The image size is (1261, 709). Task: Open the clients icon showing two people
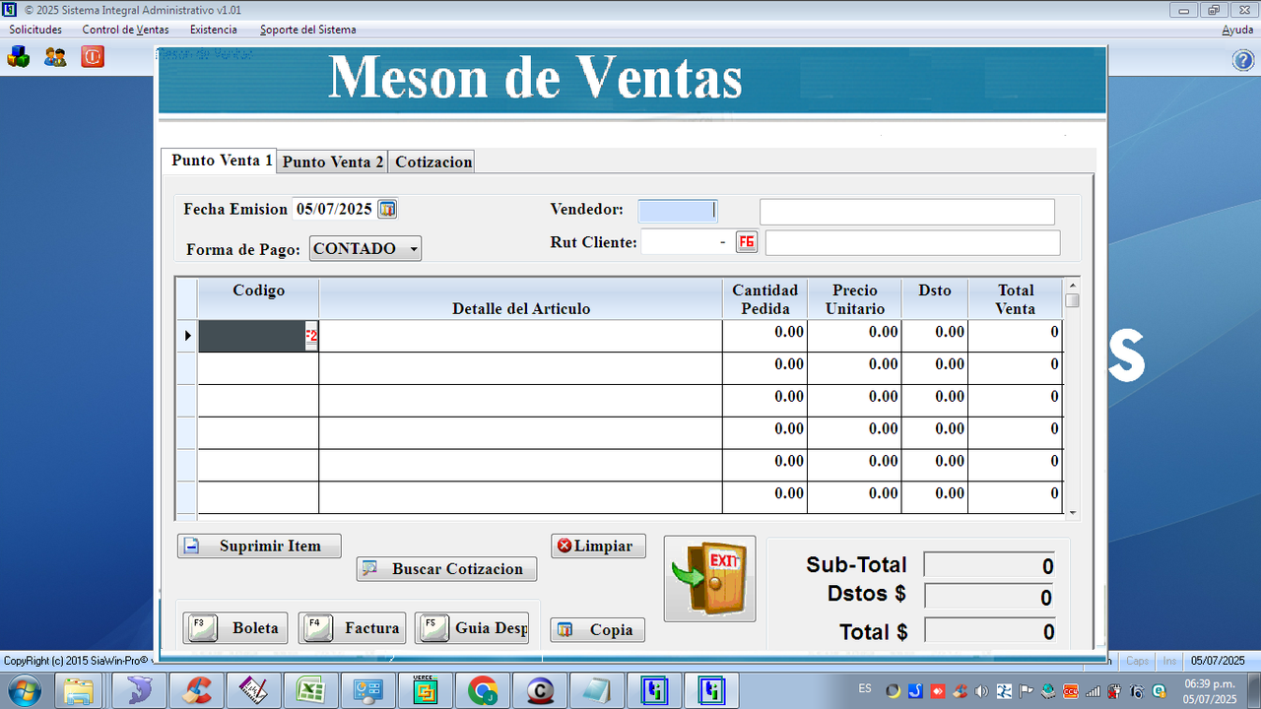54,56
